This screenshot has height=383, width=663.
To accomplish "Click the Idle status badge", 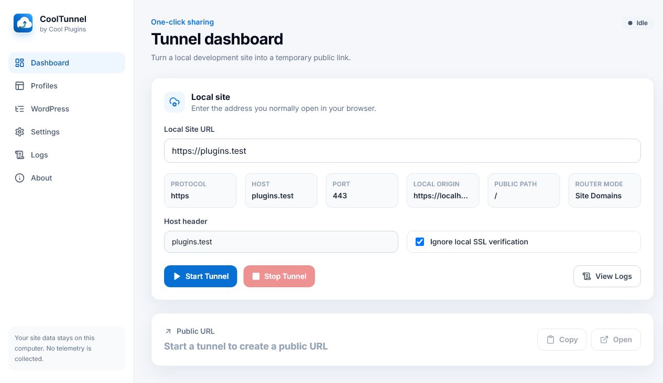I will tap(638, 23).
